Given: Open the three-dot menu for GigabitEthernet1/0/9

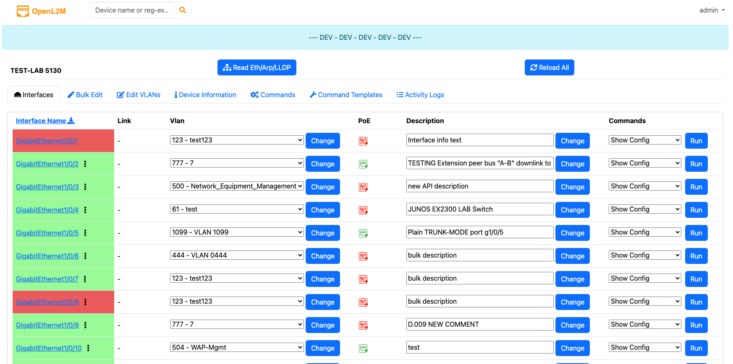Looking at the screenshot, I should [x=85, y=325].
